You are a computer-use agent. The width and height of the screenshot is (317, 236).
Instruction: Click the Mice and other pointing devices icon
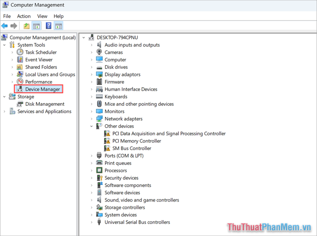(x=99, y=104)
